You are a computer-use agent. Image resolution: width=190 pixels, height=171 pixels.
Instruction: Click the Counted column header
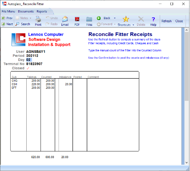(x=46, y=77)
